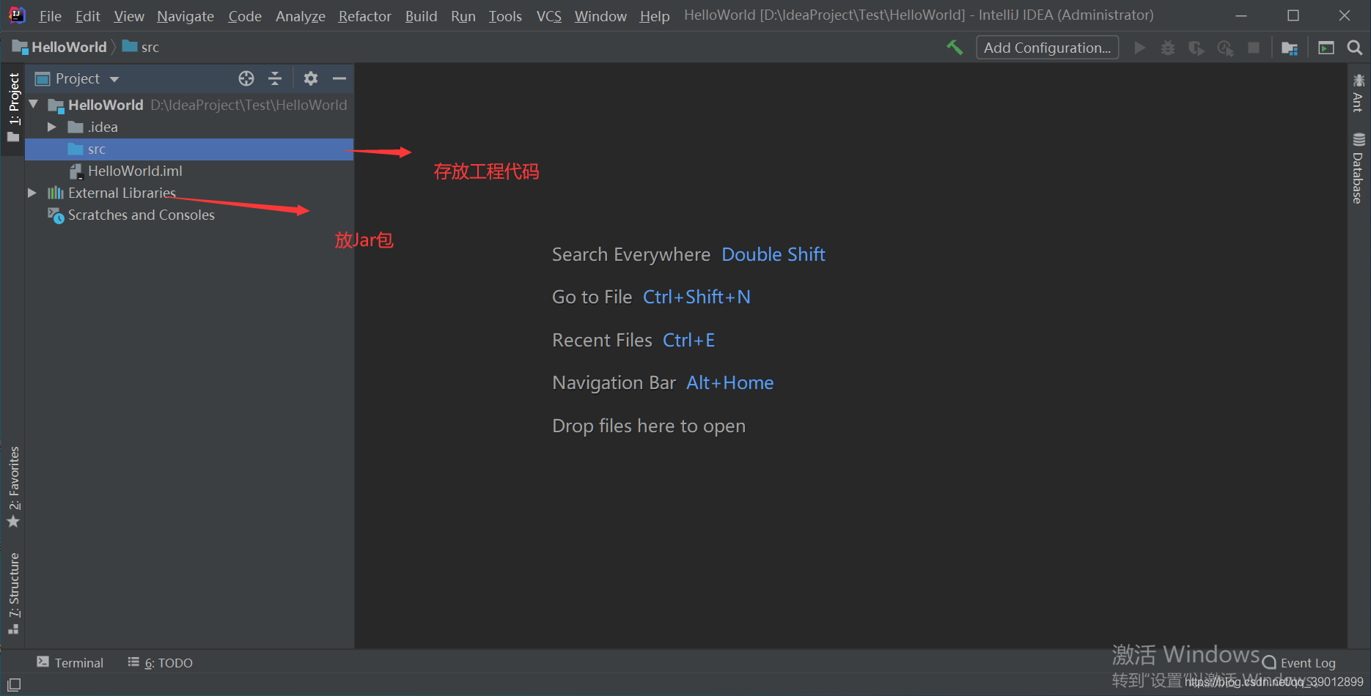
Task: Open the Analyze menu
Action: [301, 15]
